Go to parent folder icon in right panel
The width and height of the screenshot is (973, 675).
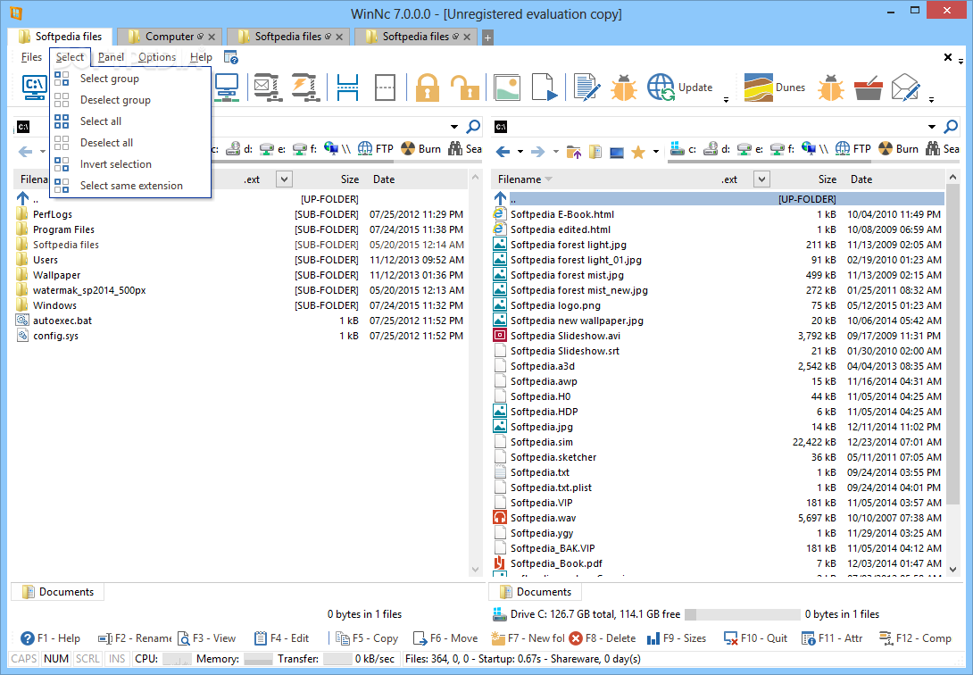[573, 151]
